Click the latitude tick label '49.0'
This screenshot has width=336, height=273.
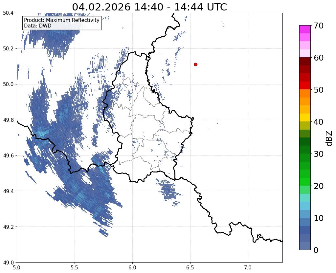8,263
